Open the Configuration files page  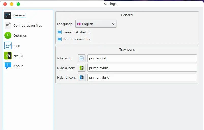click(x=28, y=25)
